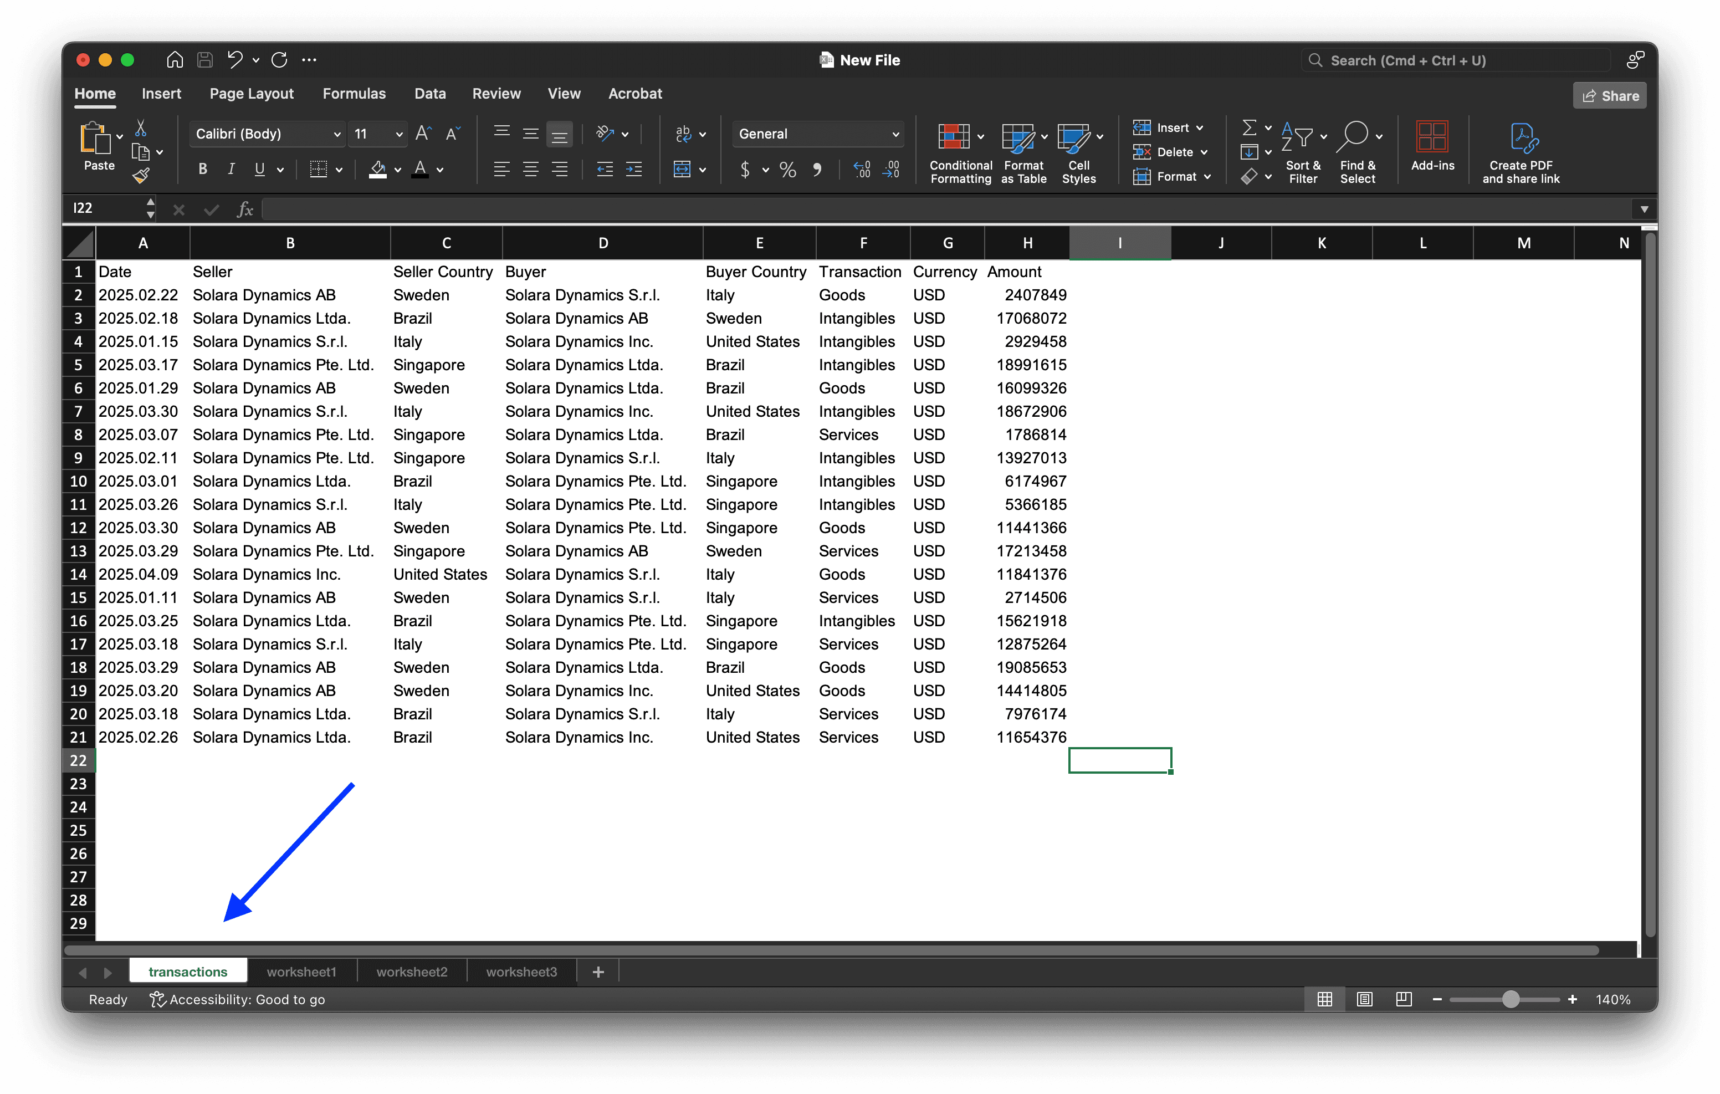Select the Cut (scissors) tool
1720x1094 pixels.
point(141,127)
